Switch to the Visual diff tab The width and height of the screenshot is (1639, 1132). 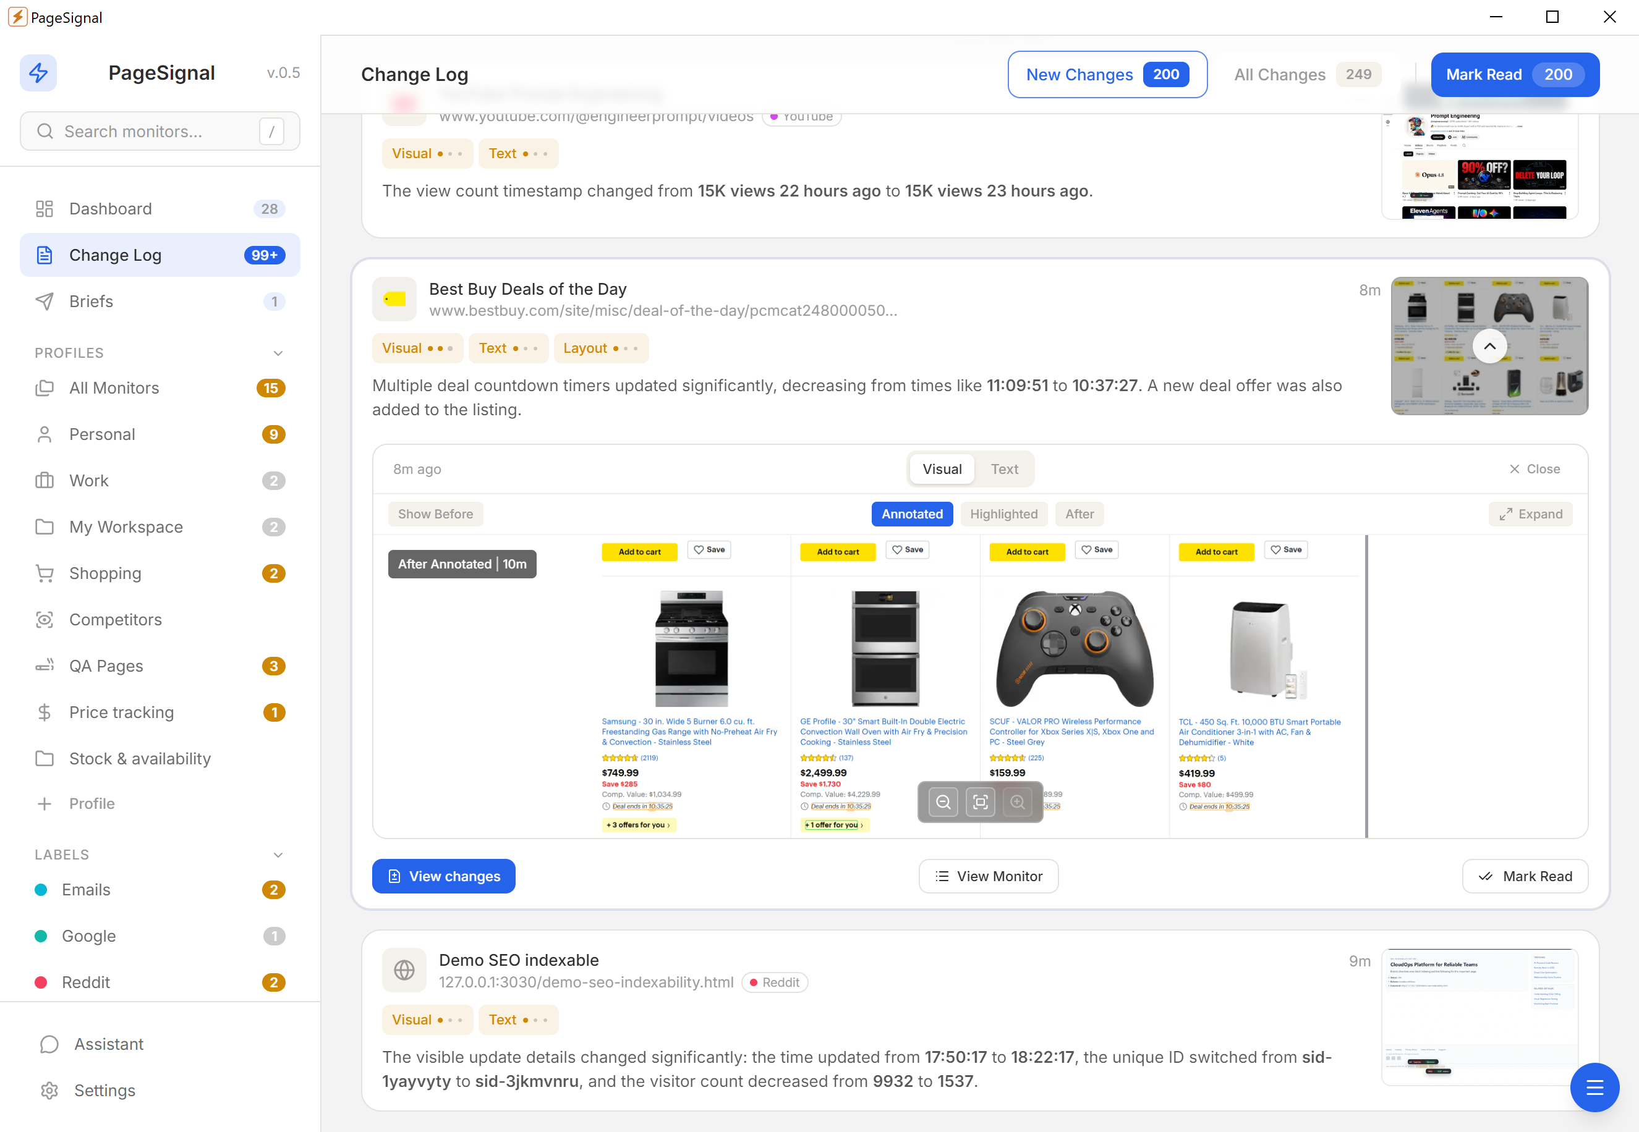[x=942, y=469]
